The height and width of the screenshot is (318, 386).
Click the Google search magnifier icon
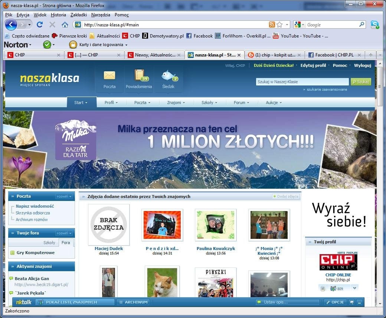pos(362,25)
